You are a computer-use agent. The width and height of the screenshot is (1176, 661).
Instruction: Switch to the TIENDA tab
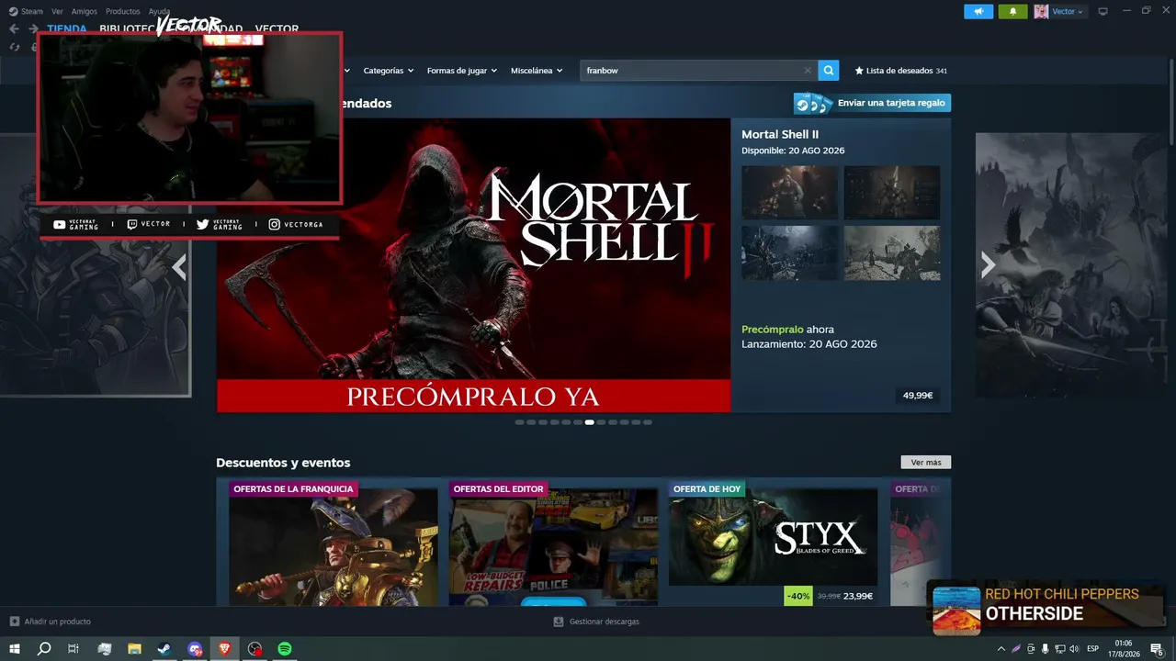click(67, 29)
